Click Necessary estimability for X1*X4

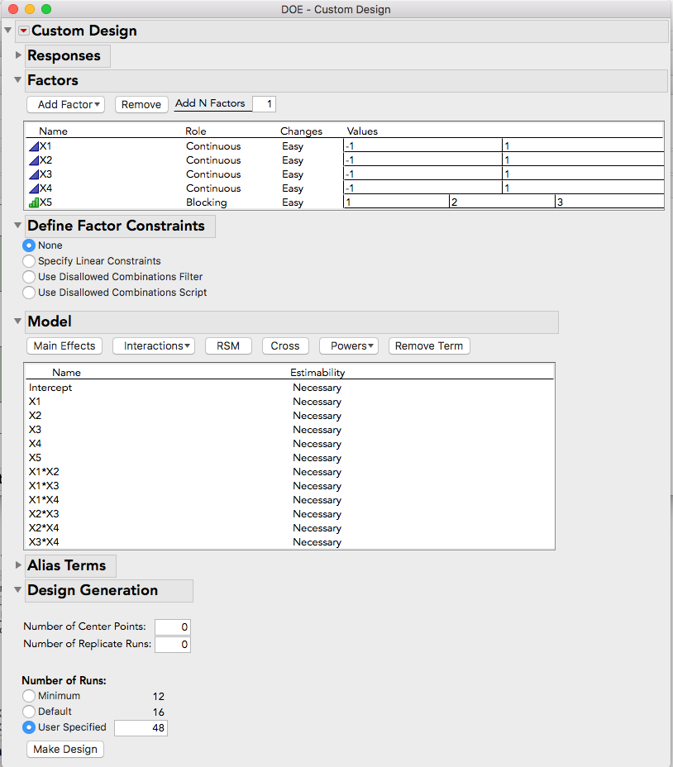click(317, 500)
